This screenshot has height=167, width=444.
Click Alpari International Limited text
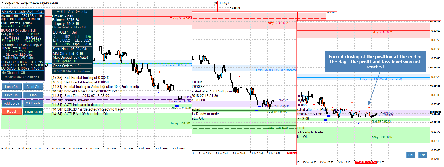tap(21, 19)
